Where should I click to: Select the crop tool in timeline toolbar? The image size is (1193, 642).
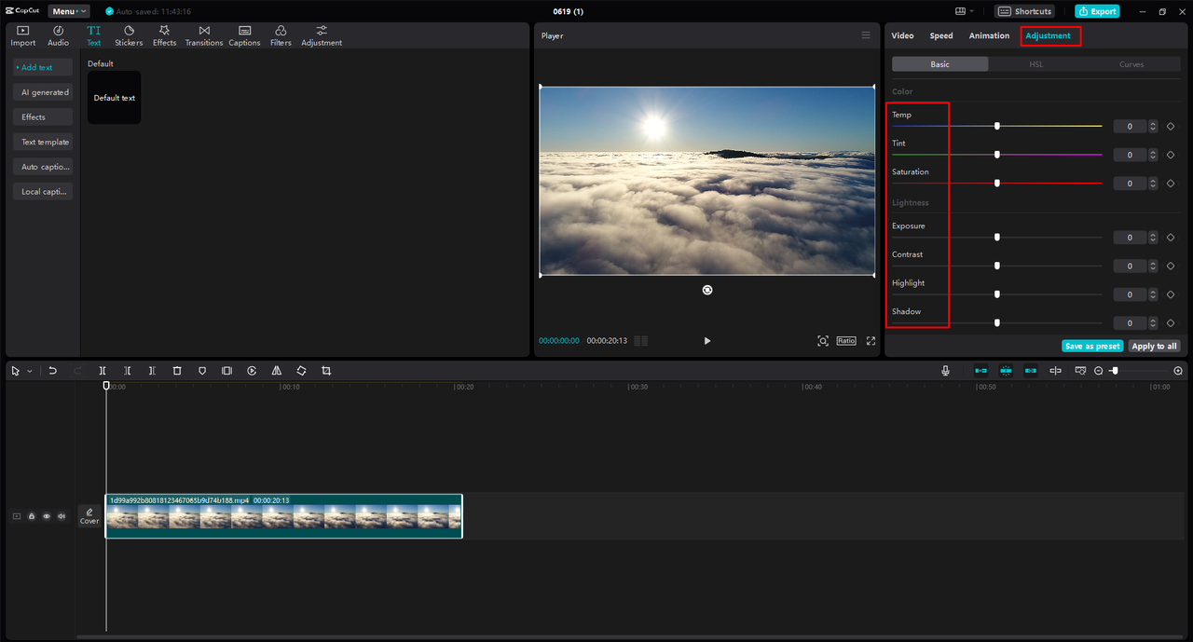coord(326,371)
